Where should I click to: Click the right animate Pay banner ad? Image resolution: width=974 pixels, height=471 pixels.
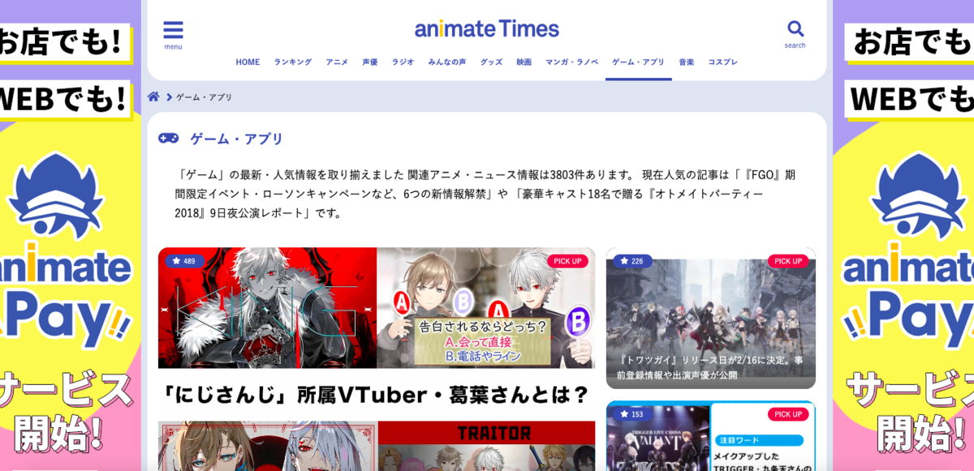pos(903,235)
